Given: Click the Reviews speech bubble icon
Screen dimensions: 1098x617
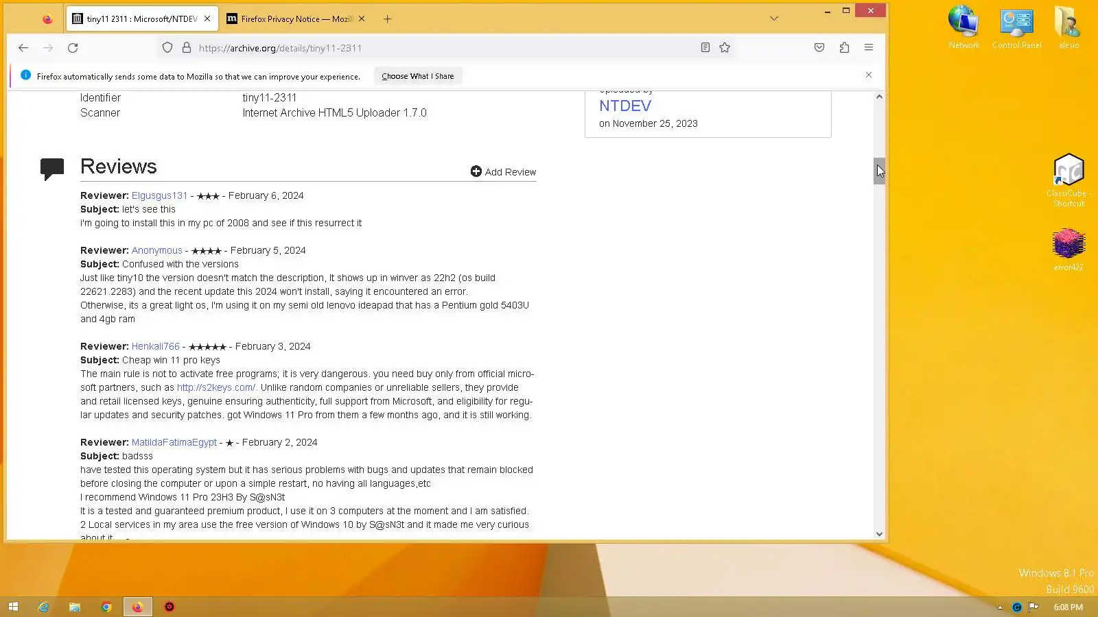Looking at the screenshot, I should (52, 169).
